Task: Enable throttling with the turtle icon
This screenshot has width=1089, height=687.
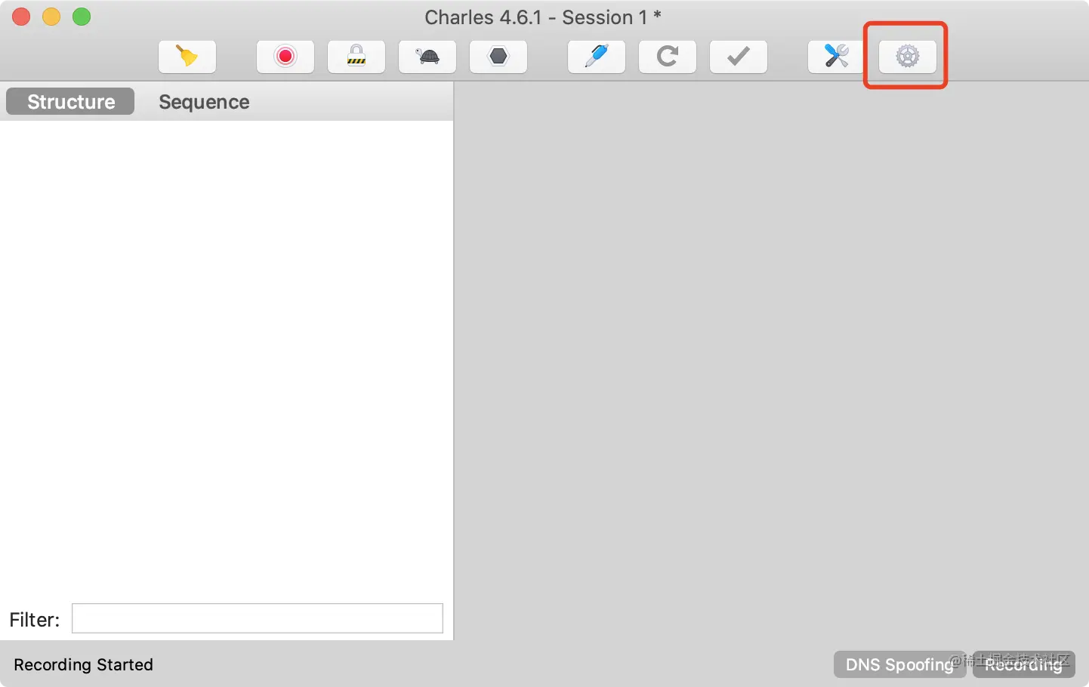Action: [x=427, y=57]
